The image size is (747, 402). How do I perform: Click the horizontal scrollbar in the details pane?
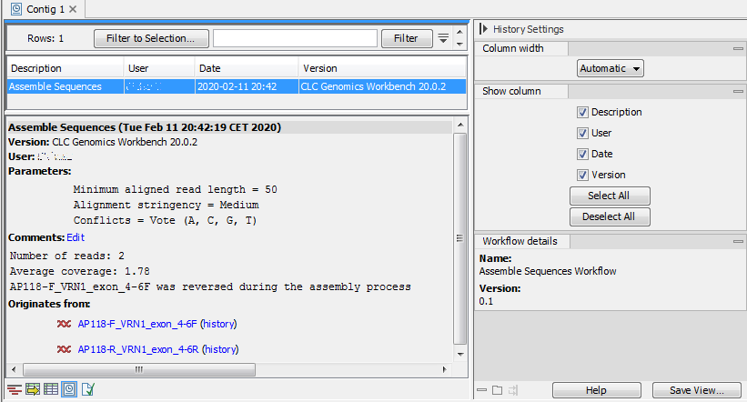pyautogui.click(x=136, y=370)
